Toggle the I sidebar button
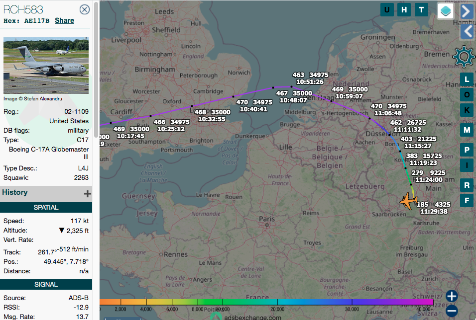 pyautogui.click(x=467, y=165)
